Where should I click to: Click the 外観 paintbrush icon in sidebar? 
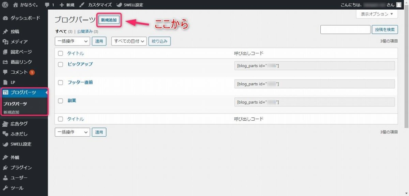point(5,157)
